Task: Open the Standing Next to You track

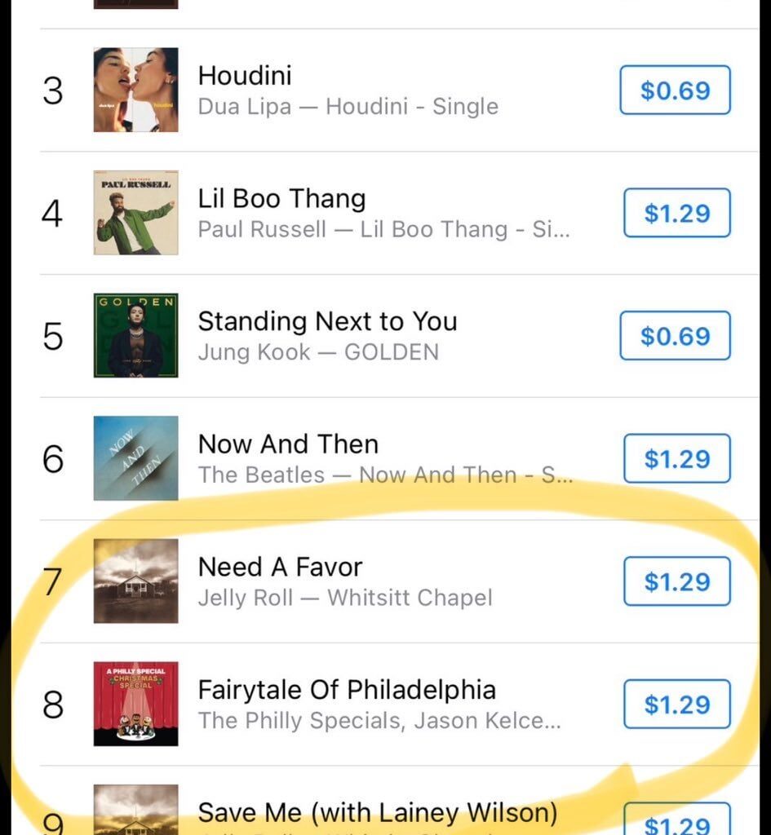Action: click(x=327, y=321)
